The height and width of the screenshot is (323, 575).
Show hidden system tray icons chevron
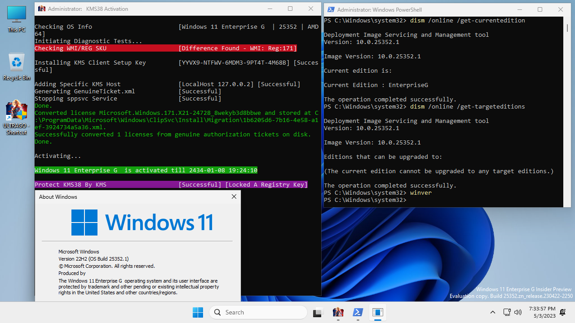pos(493,312)
